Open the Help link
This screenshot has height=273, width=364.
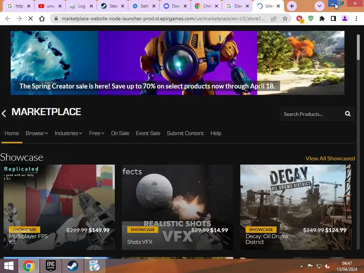click(x=216, y=133)
